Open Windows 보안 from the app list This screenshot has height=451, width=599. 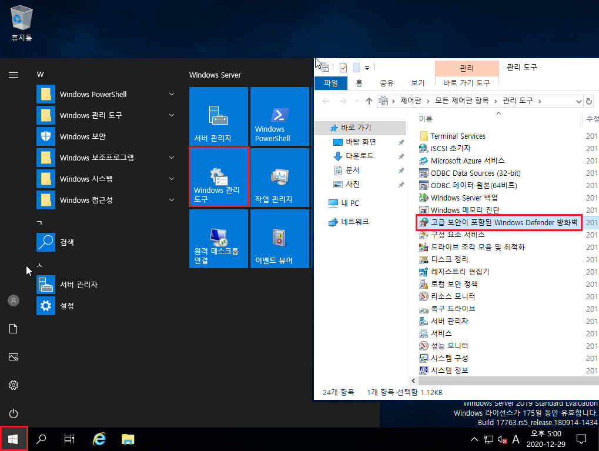[106, 136]
